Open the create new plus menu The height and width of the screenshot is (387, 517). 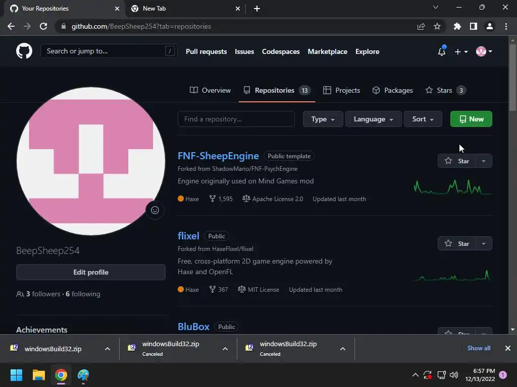pos(461,52)
